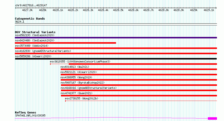Click the red nsv4388955 variant bar
This screenshot has width=224, height=121.
pos(139,80)
